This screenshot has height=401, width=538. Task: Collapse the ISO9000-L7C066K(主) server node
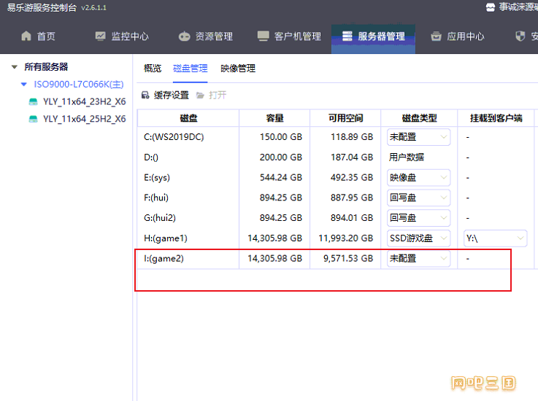pos(23,84)
